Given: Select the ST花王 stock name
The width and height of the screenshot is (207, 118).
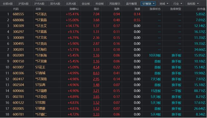Looking at the screenshot, I should (x=40, y=67).
